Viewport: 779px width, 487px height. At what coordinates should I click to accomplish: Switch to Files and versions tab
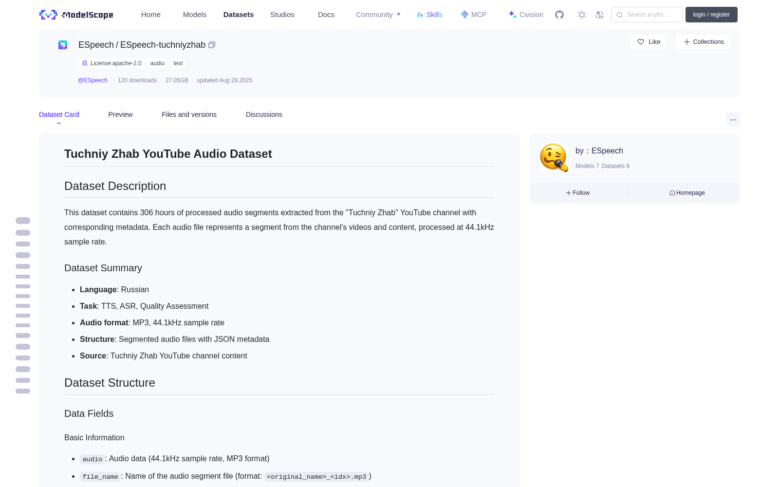click(189, 114)
